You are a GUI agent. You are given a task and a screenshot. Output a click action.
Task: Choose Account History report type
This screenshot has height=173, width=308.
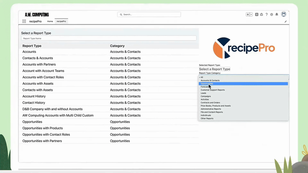click(109, 96)
